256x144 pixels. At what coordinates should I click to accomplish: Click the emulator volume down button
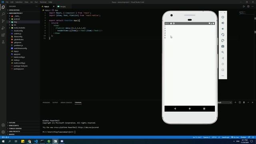(223, 29)
